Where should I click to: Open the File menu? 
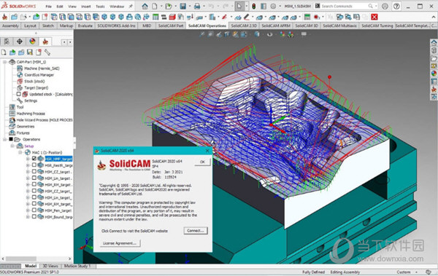pos(49,6)
